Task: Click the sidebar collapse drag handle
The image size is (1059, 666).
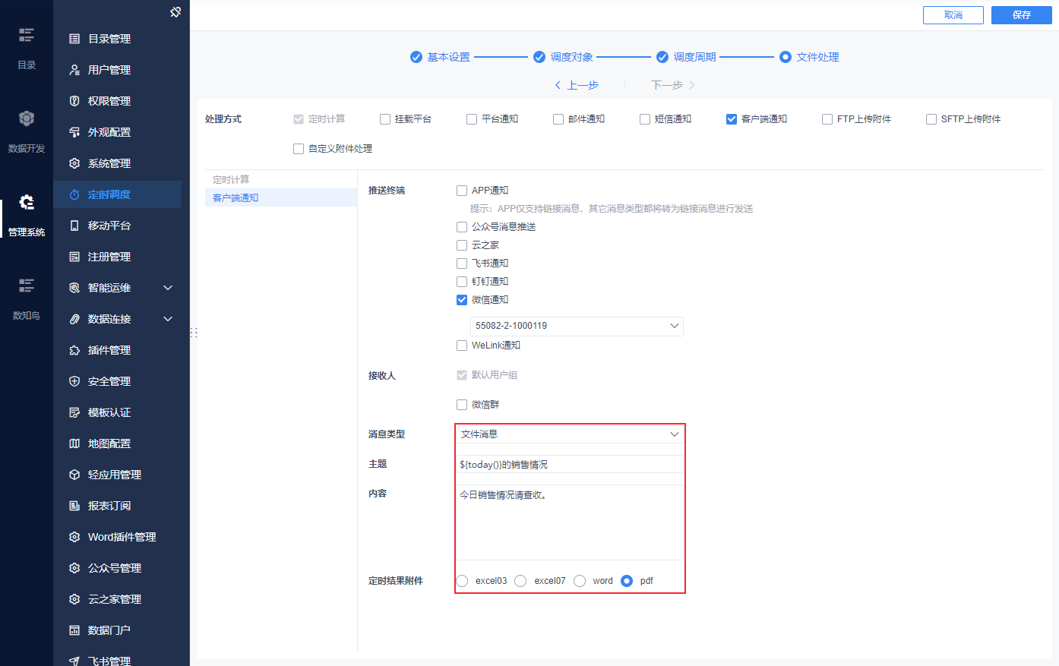Action: (x=194, y=333)
